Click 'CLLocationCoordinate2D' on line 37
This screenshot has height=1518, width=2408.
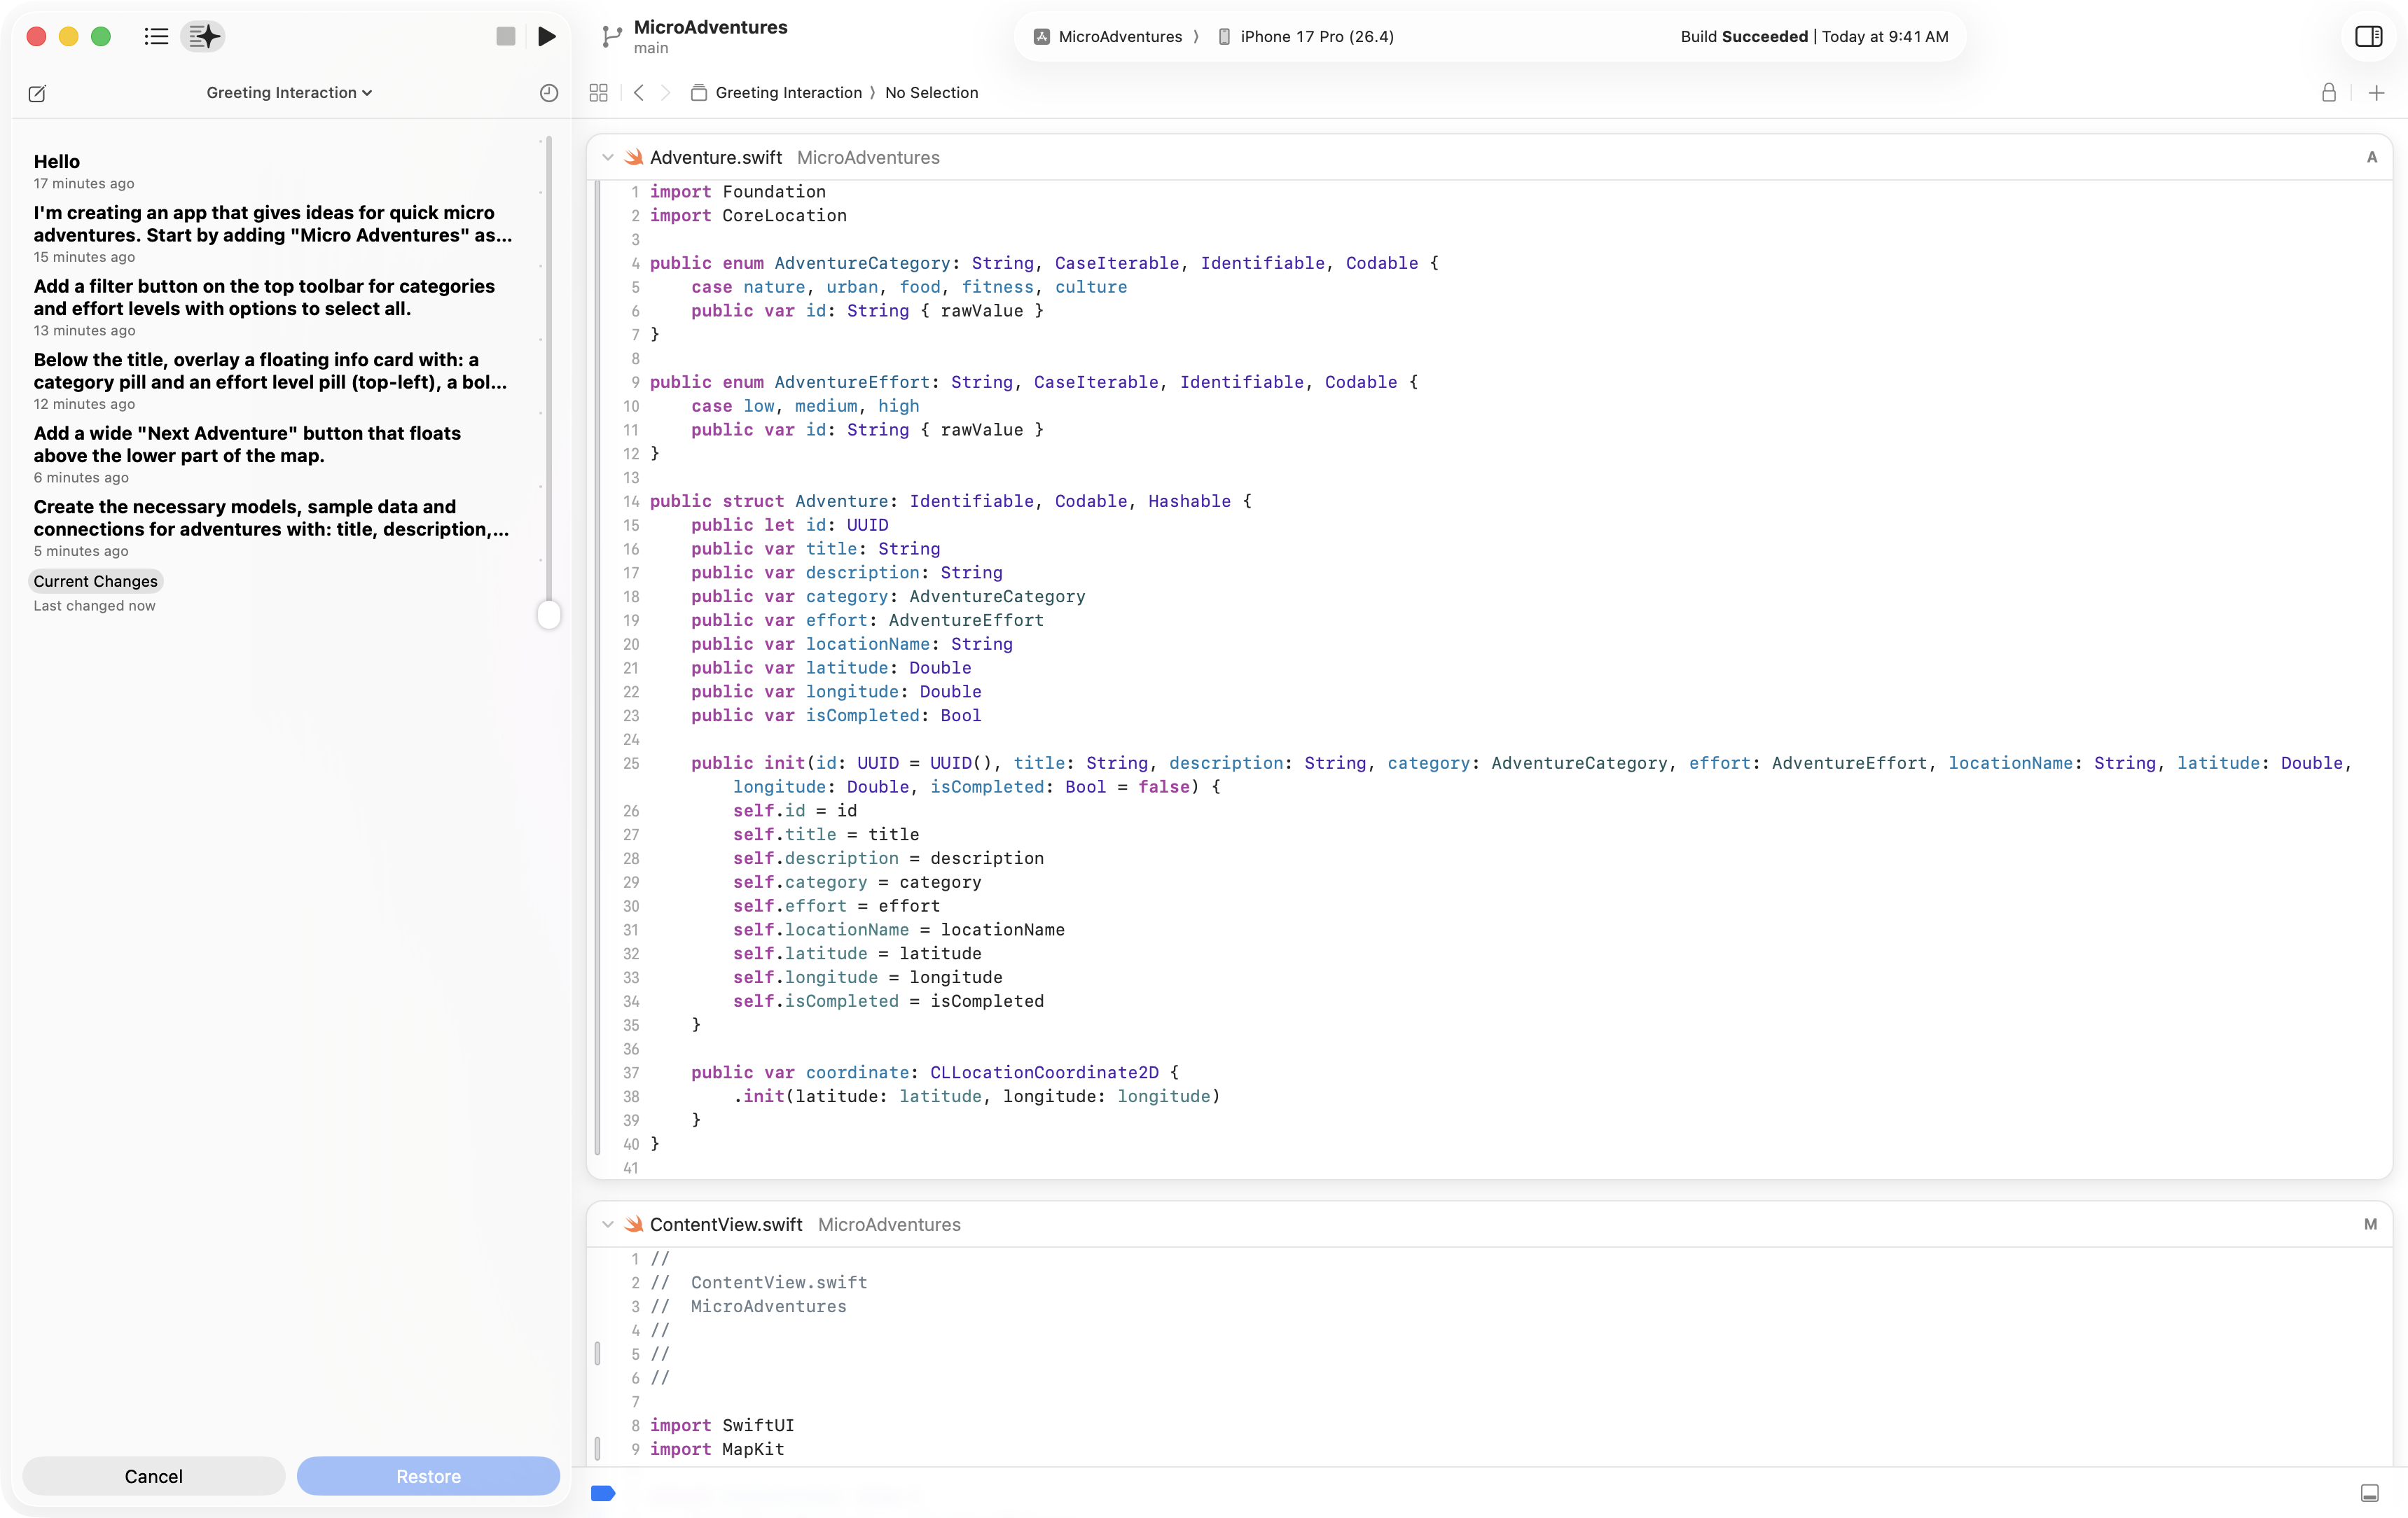1045,1073
